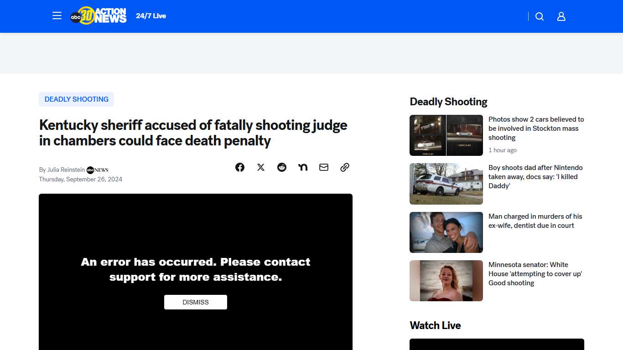Open the 'I killed Daddy' Nintendo story
623x350 pixels.
point(536,176)
